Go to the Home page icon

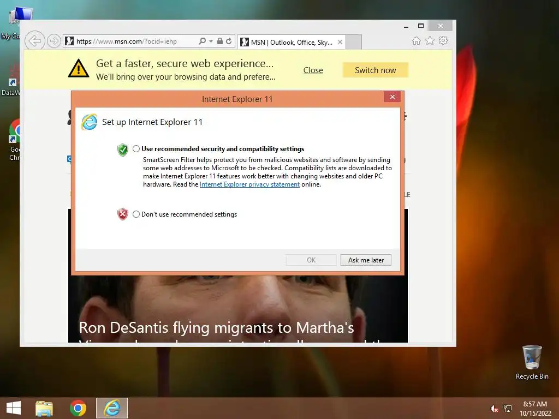pyautogui.click(x=417, y=40)
